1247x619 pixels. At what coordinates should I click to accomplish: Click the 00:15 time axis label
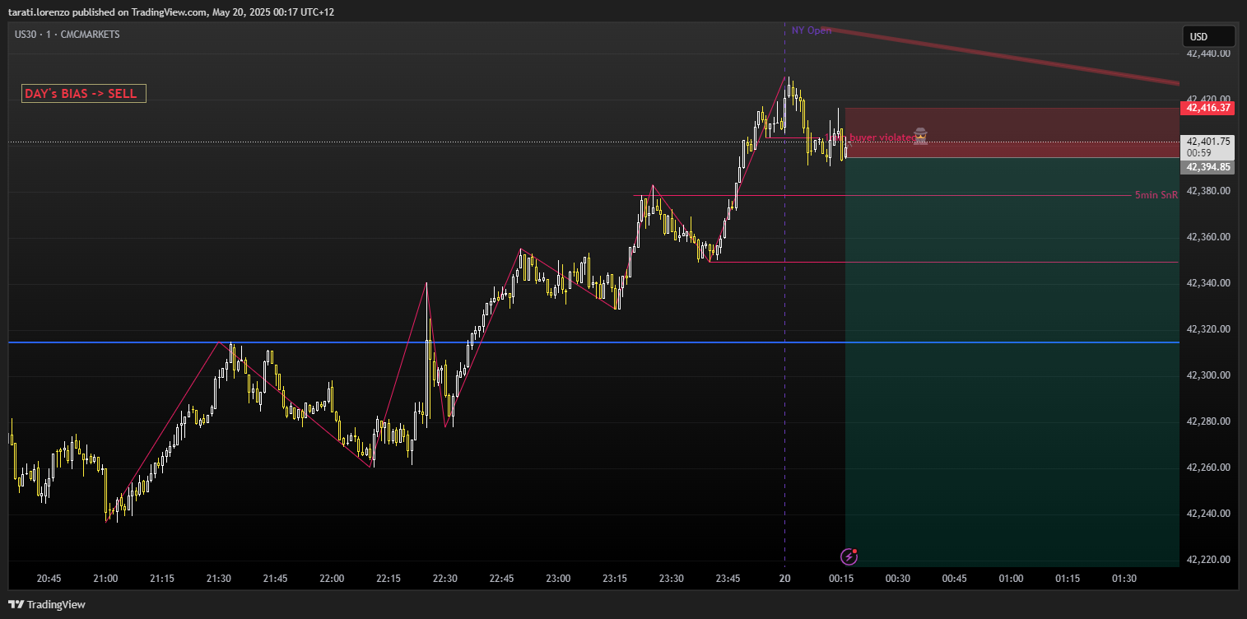click(840, 579)
